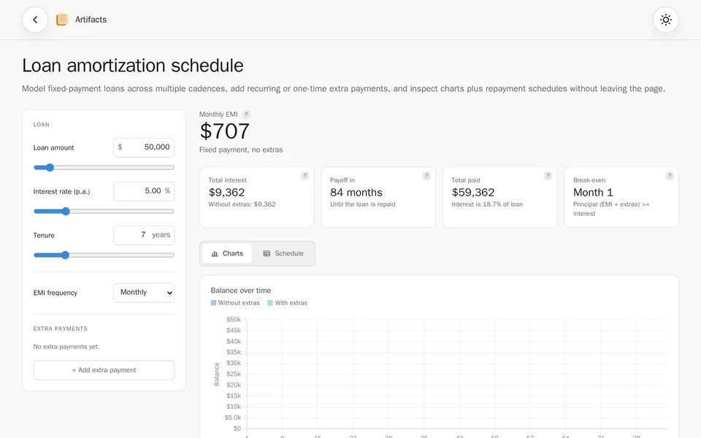Click the Without extras: $9,362 text

(242, 204)
